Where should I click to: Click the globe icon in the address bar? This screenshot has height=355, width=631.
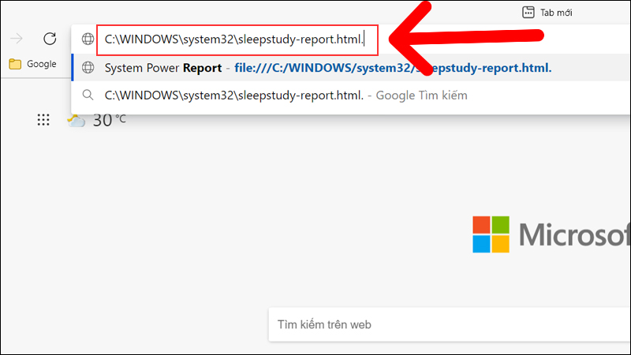88,39
